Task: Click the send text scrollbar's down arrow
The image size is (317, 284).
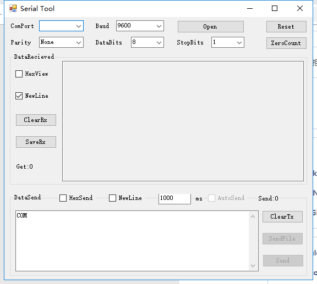Action: click(x=253, y=266)
